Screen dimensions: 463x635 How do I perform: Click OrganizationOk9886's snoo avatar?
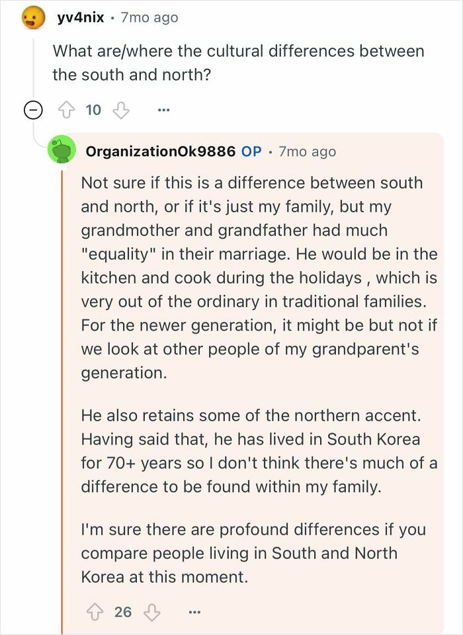tap(60, 151)
